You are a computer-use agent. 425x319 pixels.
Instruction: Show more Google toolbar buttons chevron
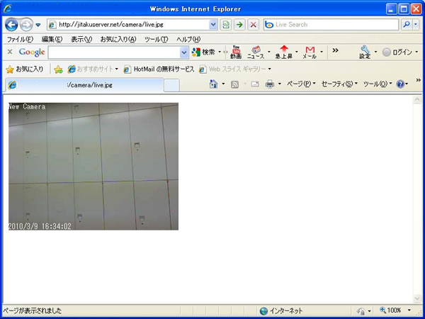pos(335,50)
